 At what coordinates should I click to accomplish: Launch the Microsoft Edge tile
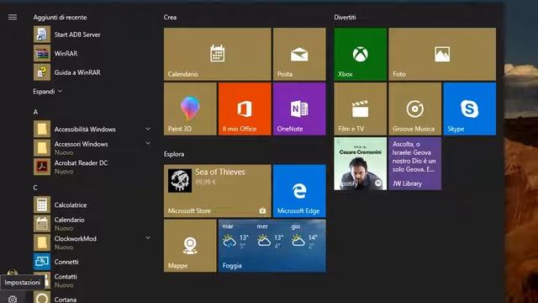pyautogui.click(x=299, y=191)
